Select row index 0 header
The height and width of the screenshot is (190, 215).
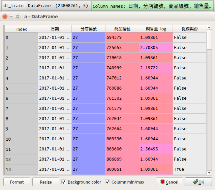21,38
